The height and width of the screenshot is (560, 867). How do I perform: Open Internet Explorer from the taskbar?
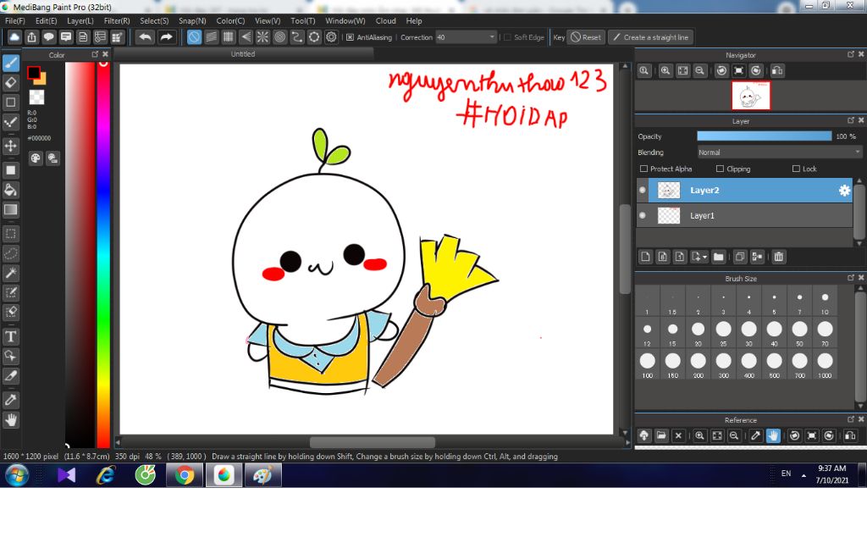(106, 475)
